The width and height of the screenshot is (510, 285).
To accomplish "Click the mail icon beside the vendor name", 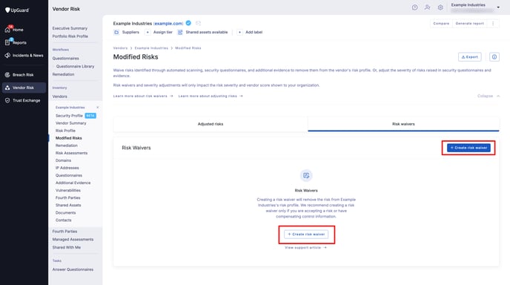I will pos(198,23).
